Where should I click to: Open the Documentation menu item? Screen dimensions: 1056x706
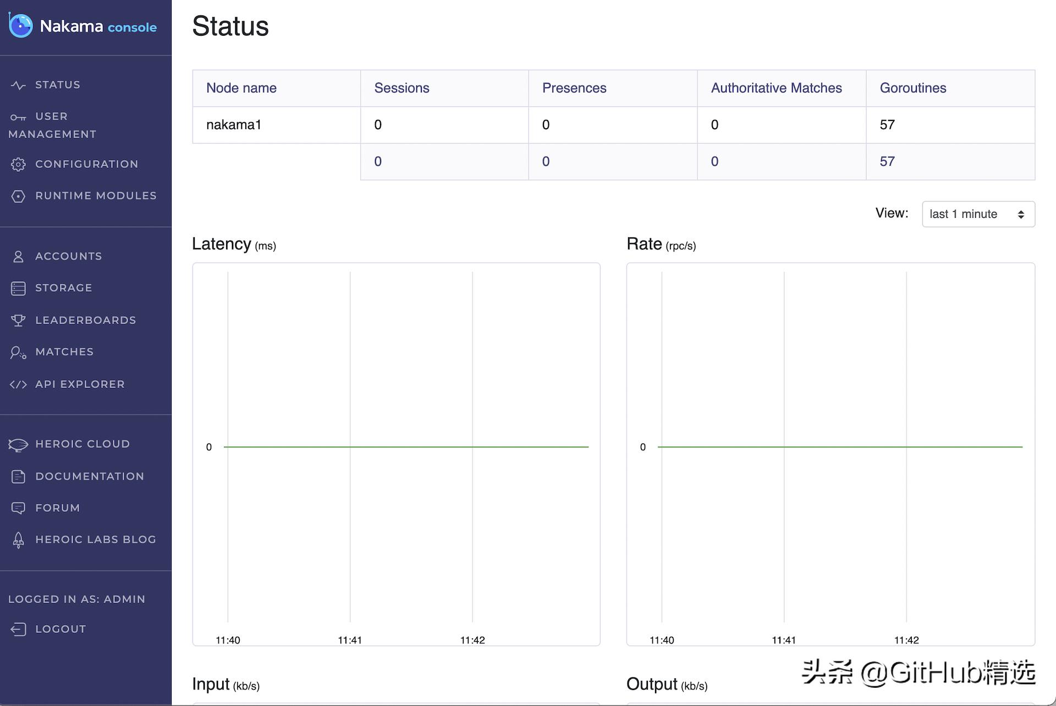tap(89, 477)
